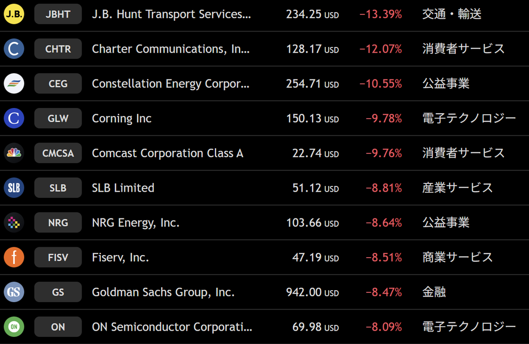This screenshot has height=344, width=529.
Task: Open the CHTR ticker symbol
Action: pos(58,49)
